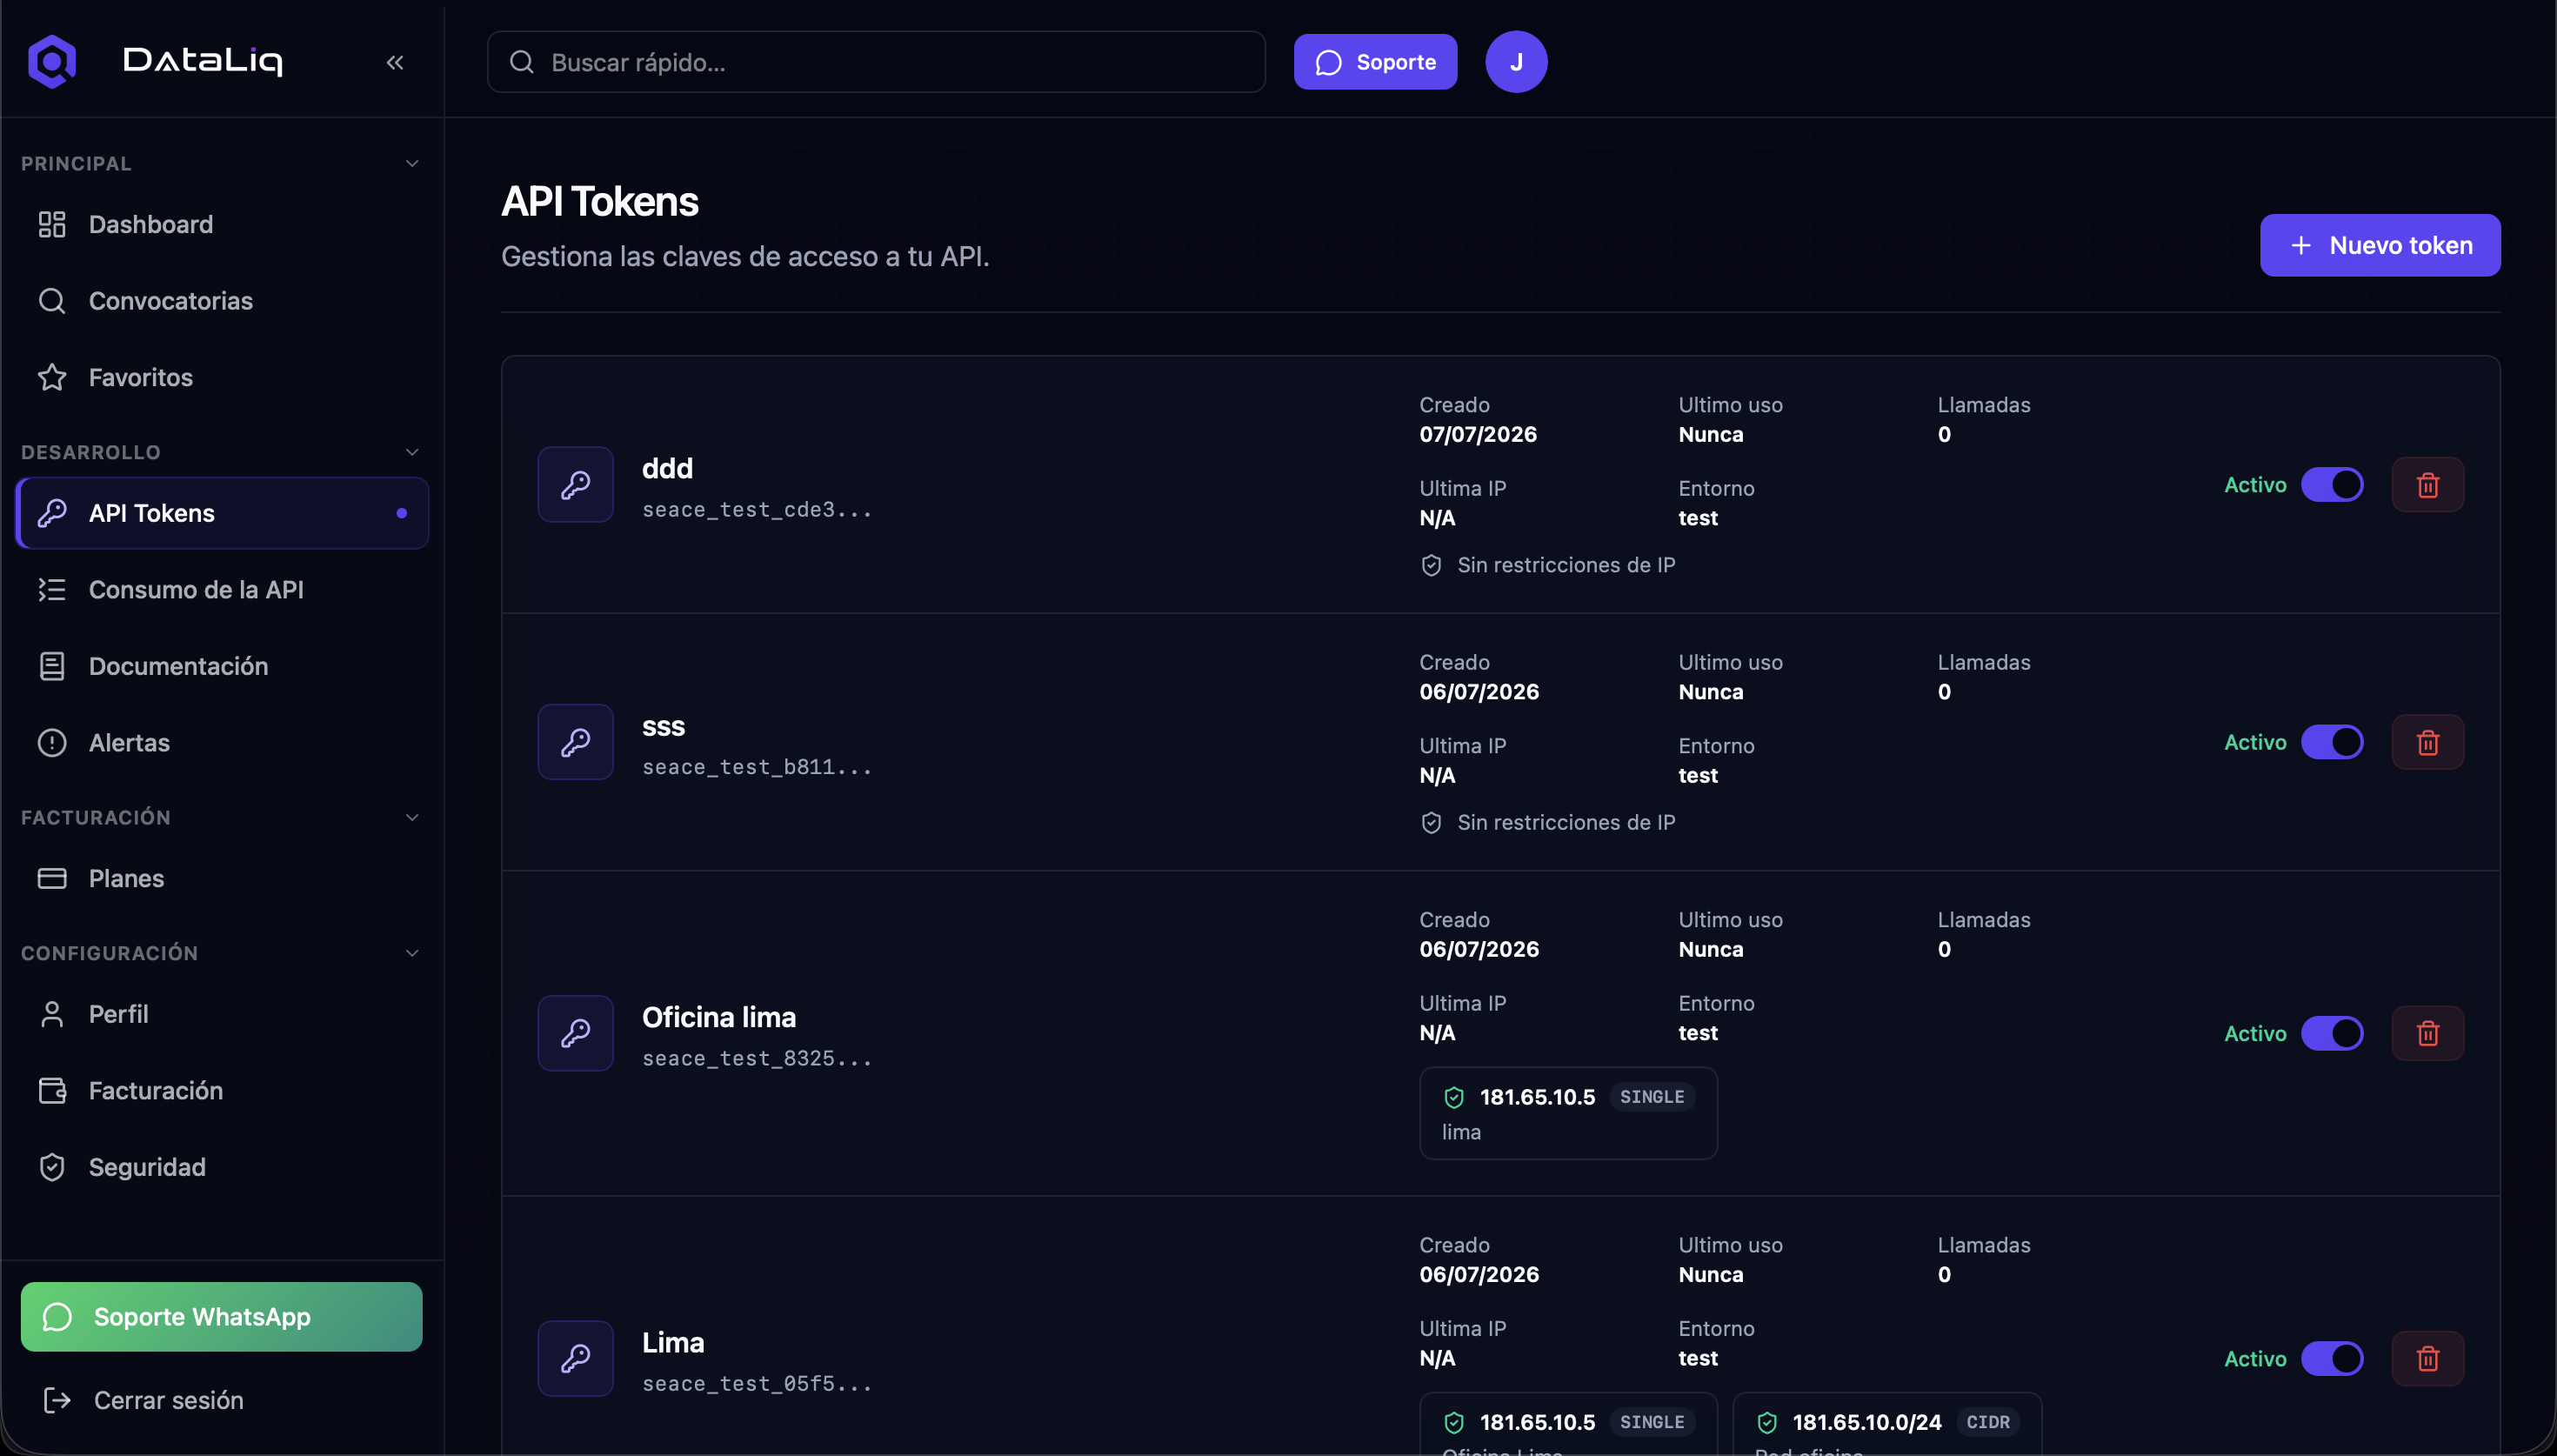Click the Cerrar sesión logout icon

click(57, 1400)
